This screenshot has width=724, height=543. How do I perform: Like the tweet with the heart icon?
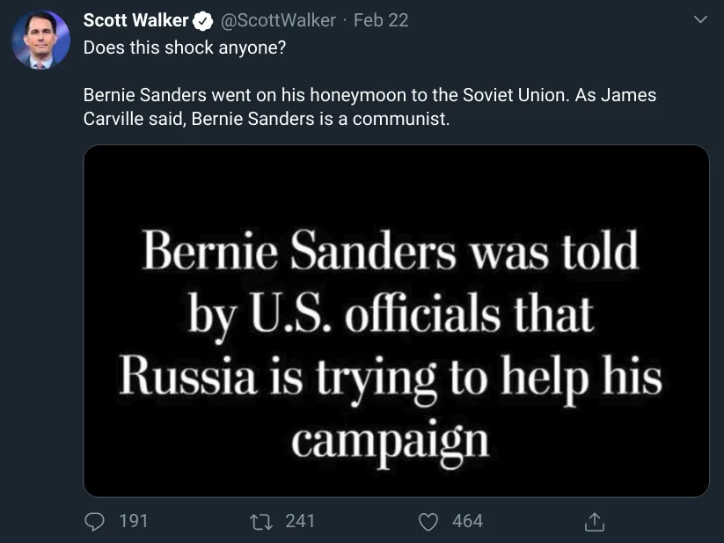point(428,522)
